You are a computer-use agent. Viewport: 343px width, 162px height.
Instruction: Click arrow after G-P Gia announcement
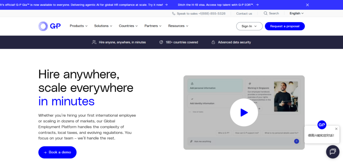[166, 5]
